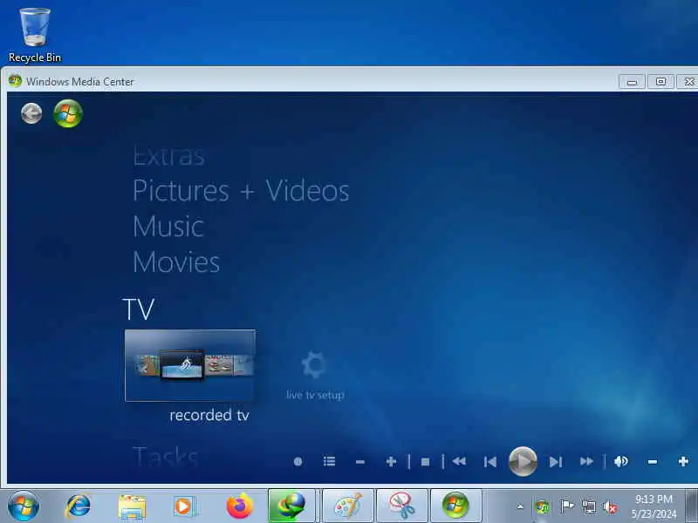This screenshot has width=698, height=523.
Task: Open the Recycle Bin on the desktop
Action: point(35,36)
